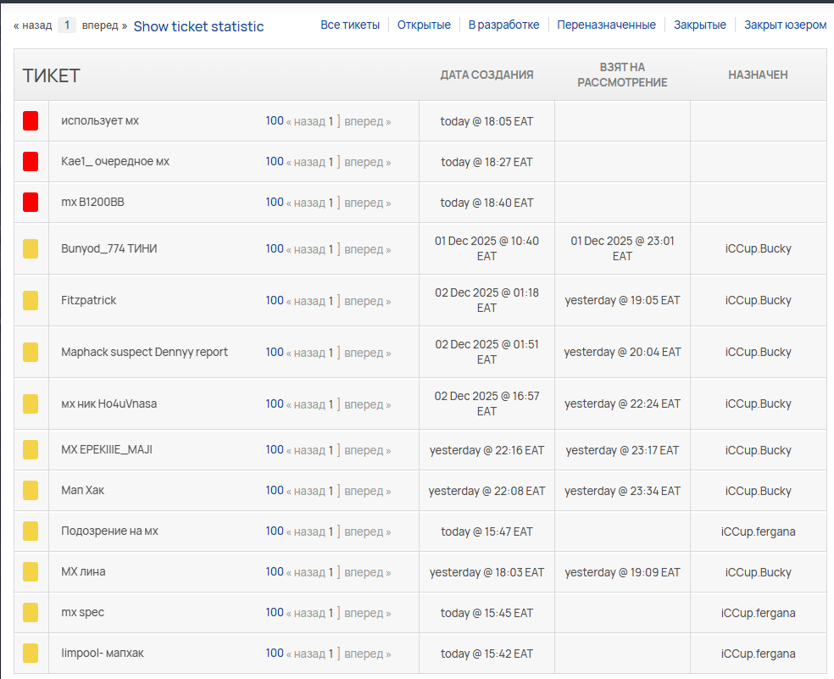Click top pagination '« назад' link
Image resolution: width=834 pixels, height=679 pixels.
click(x=33, y=25)
